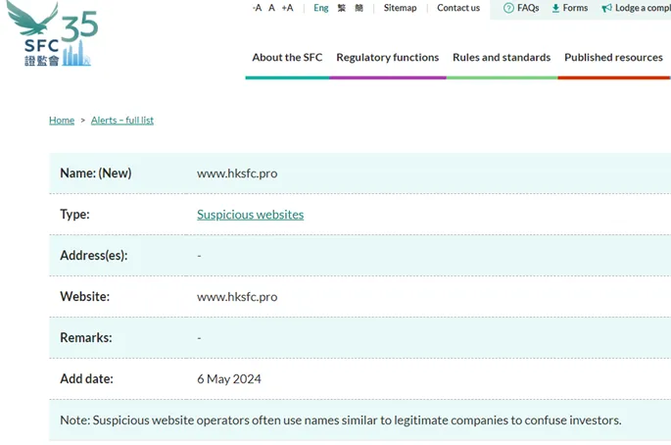Click the SFC 35 logo

pos(52,34)
